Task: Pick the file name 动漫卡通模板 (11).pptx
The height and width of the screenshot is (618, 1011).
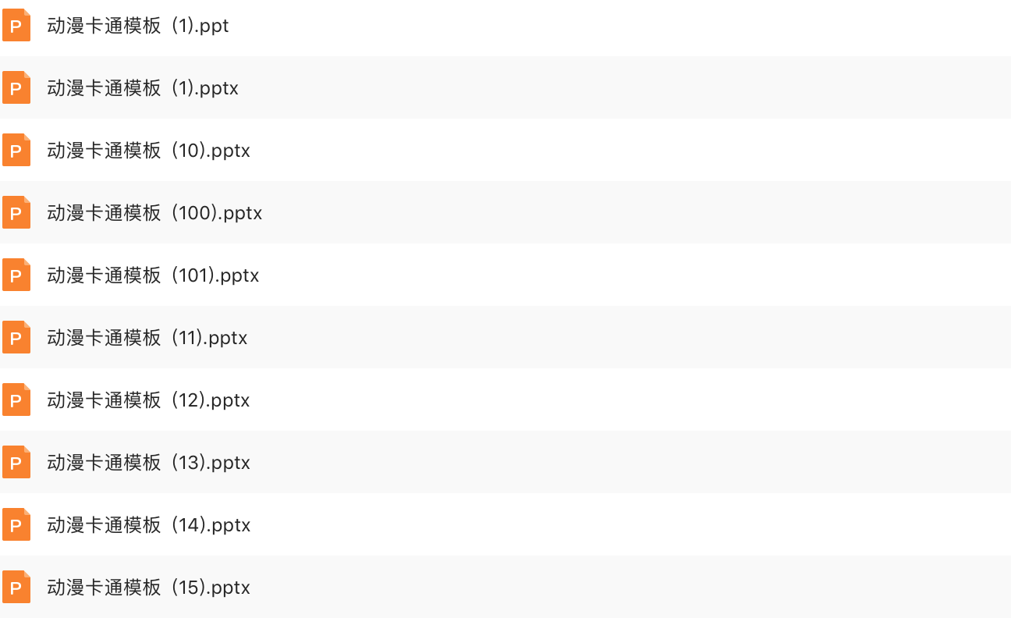Action: pyautogui.click(x=147, y=338)
